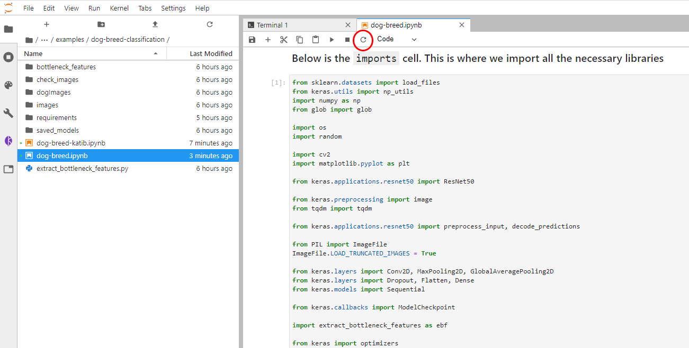The image size is (689, 348).
Task: Interrupt the kernel with the stop icon
Action: 347,40
